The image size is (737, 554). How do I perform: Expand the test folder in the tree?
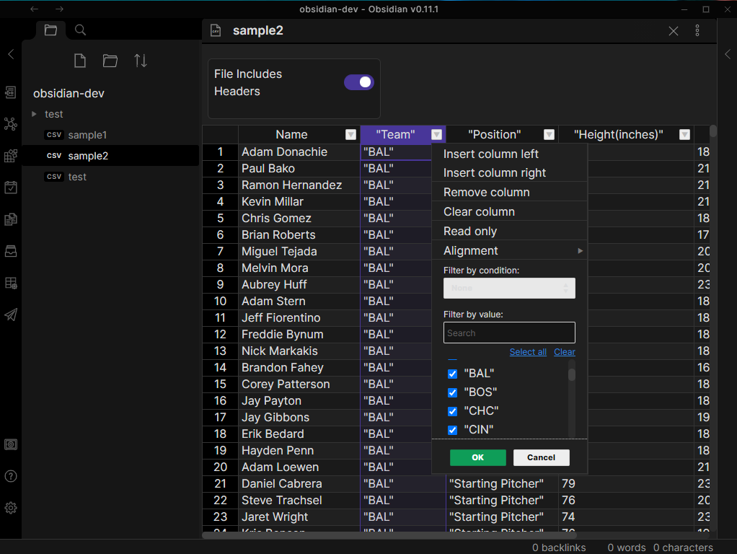34,114
